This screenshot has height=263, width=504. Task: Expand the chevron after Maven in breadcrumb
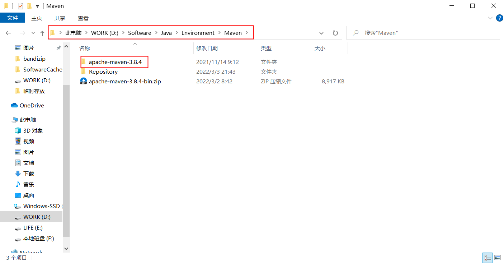click(246, 33)
